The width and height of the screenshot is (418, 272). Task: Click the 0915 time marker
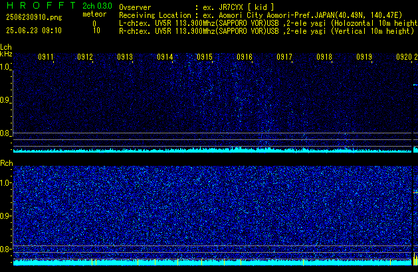click(205, 57)
